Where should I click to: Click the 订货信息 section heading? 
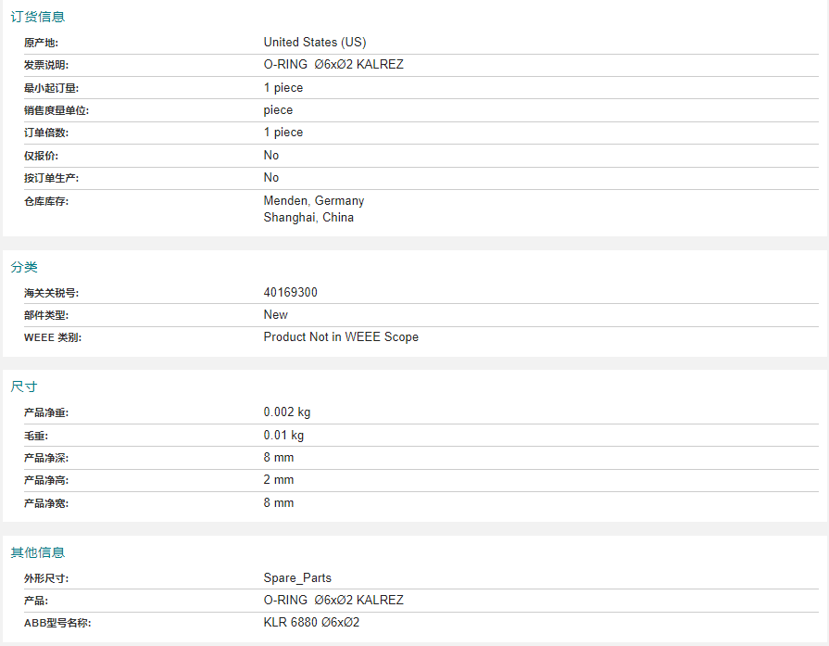pos(38,17)
